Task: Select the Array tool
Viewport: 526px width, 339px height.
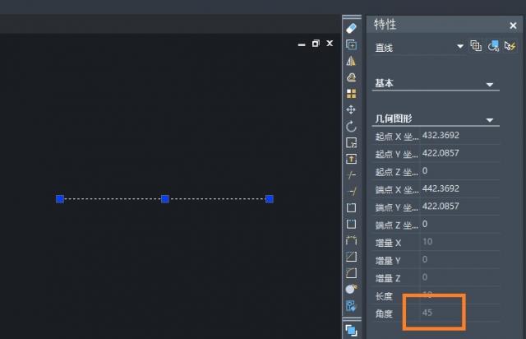Action: [351, 94]
